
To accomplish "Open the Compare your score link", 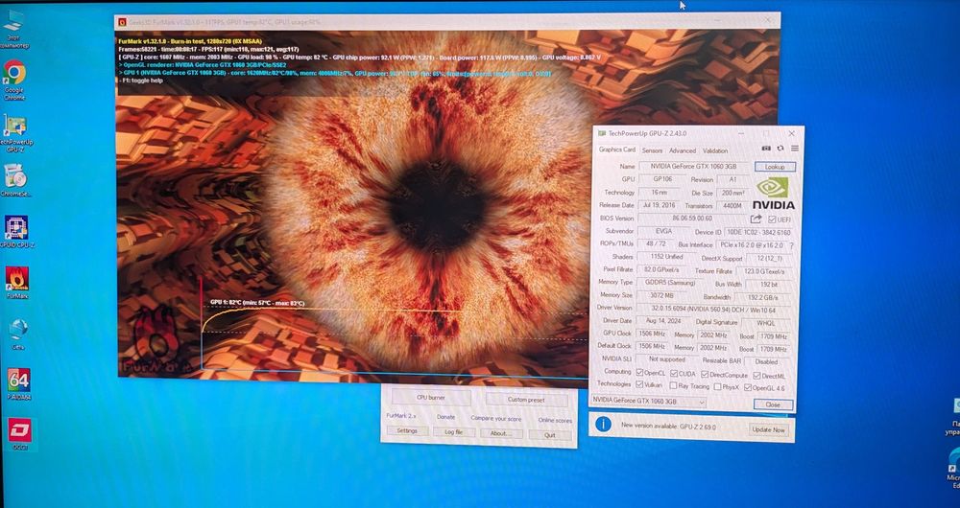I will coord(496,419).
